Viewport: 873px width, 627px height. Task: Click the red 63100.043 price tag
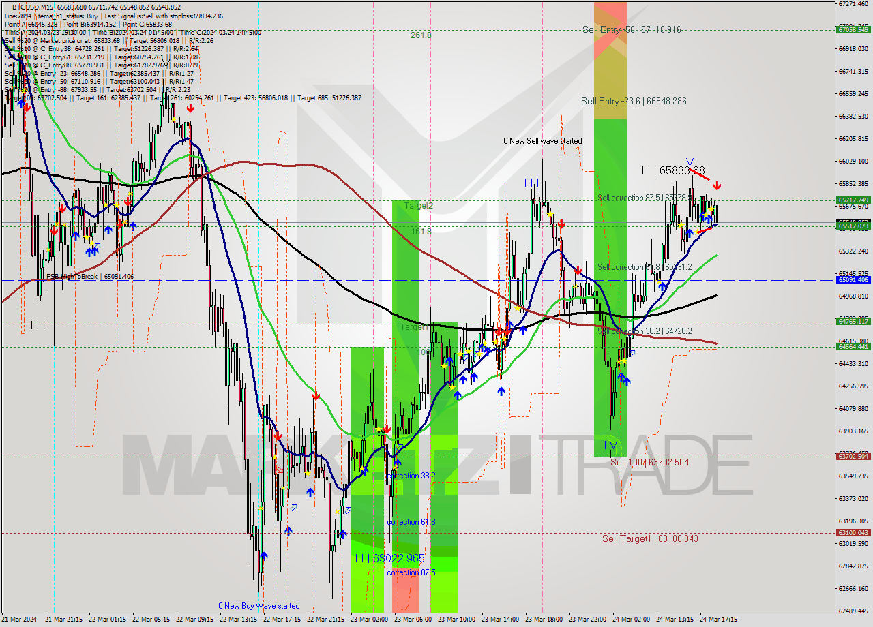point(853,533)
